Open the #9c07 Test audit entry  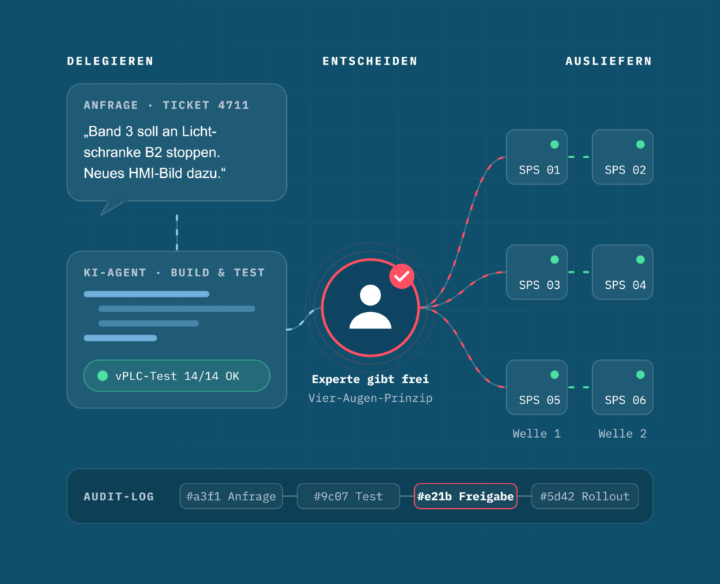[x=349, y=496]
